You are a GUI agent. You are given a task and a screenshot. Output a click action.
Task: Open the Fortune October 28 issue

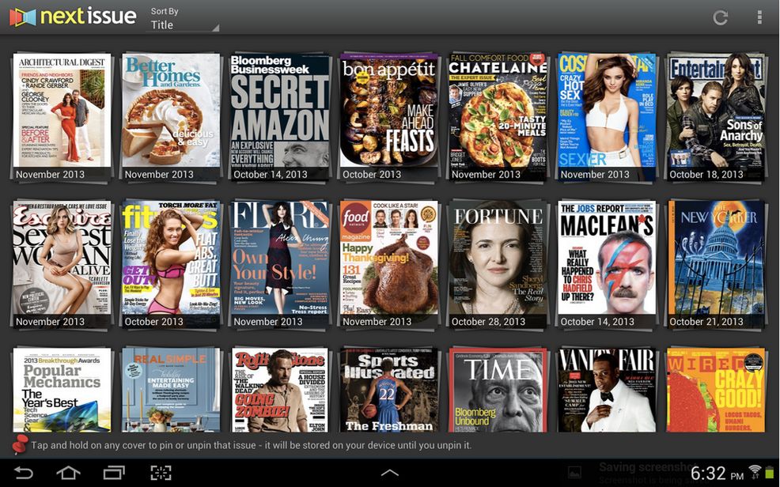click(x=498, y=264)
